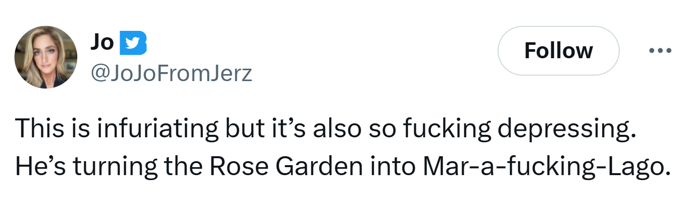Click the circular profile picture
Screen dimensions: 691x199
(46, 57)
